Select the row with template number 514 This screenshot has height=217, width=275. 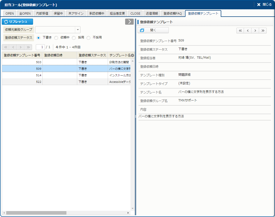66,75
